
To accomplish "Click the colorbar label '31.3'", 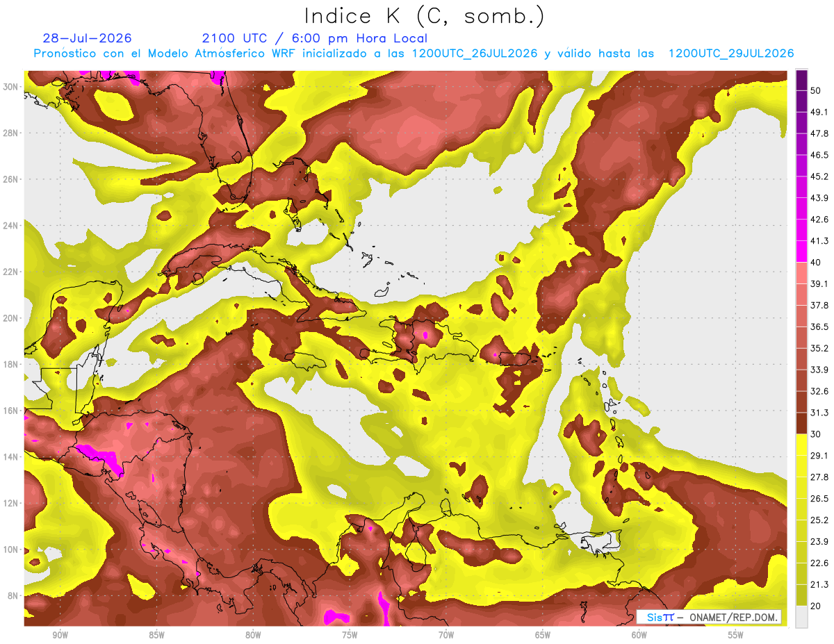I will [819, 413].
